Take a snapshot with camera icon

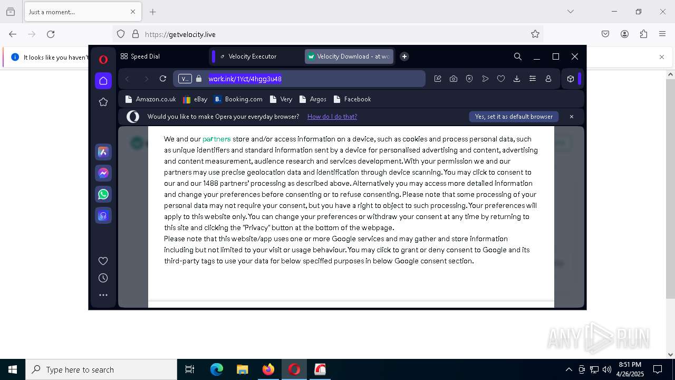(x=454, y=79)
